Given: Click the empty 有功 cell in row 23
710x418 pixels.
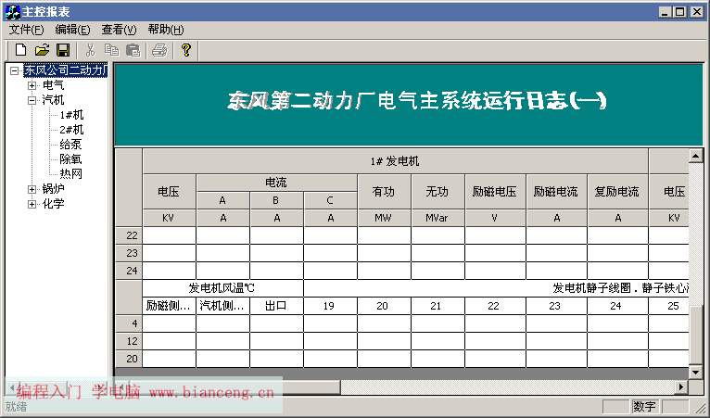Looking at the screenshot, I should (384, 253).
